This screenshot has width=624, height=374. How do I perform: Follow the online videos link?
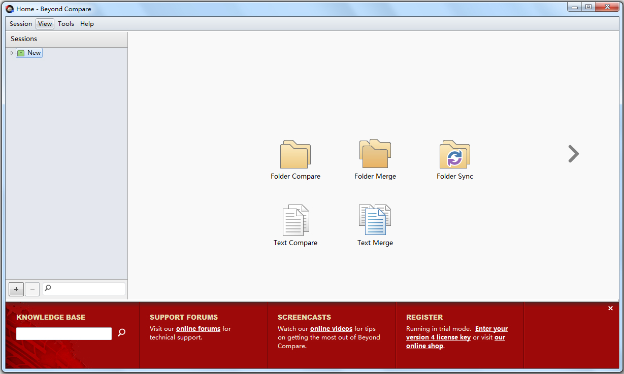pos(331,329)
